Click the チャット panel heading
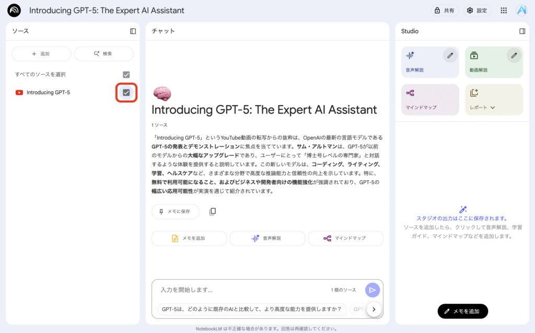The image size is (535, 333). click(x=163, y=31)
